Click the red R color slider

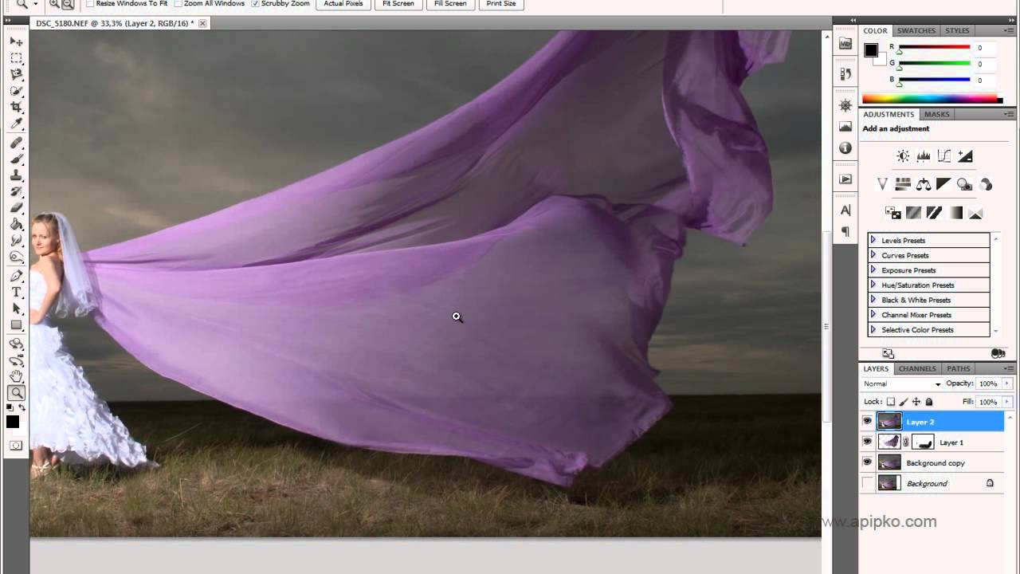pyautogui.click(x=934, y=48)
